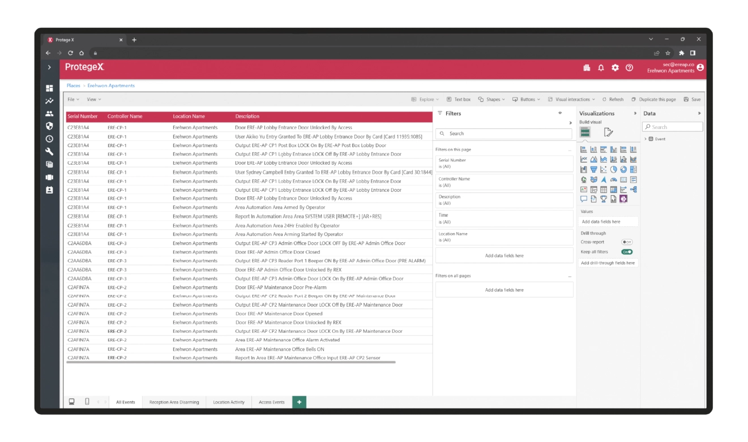748x442 pixels.
Task: Choose the line chart visual
Action: pyautogui.click(x=584, y=159)
